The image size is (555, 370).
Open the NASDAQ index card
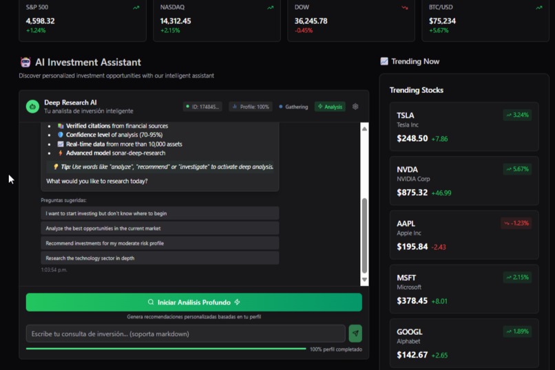(x=217, y=21)
